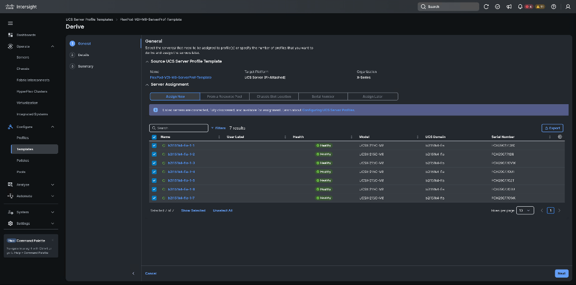Click the refresh icon in top bar

[487, 7]
